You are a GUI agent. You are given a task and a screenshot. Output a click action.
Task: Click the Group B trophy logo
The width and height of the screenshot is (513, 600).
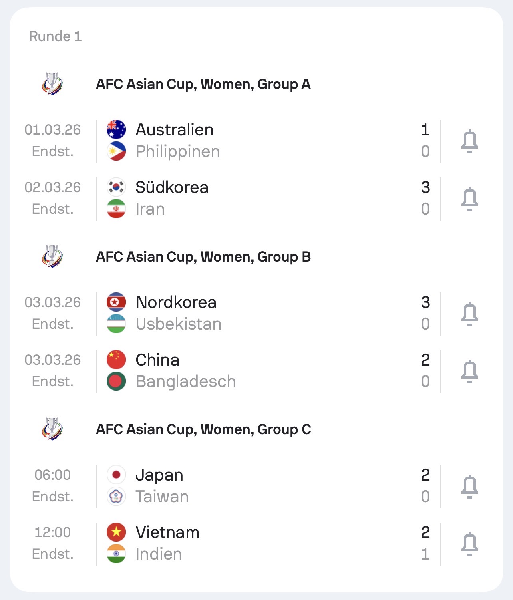coord(52,256)
